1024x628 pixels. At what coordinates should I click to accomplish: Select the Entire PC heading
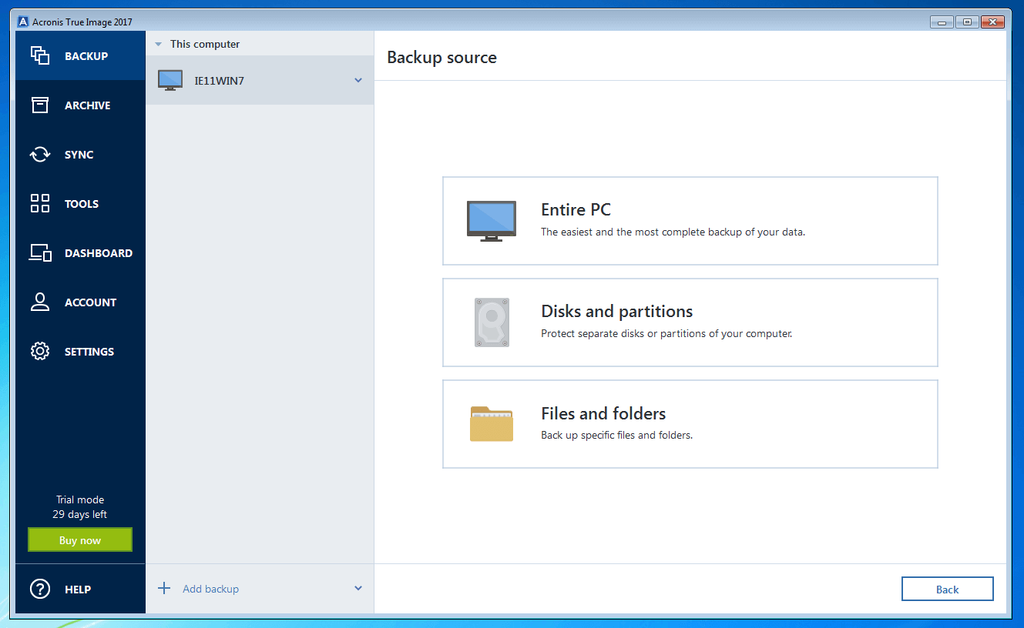pyautogui.click(x=576, y=209)
